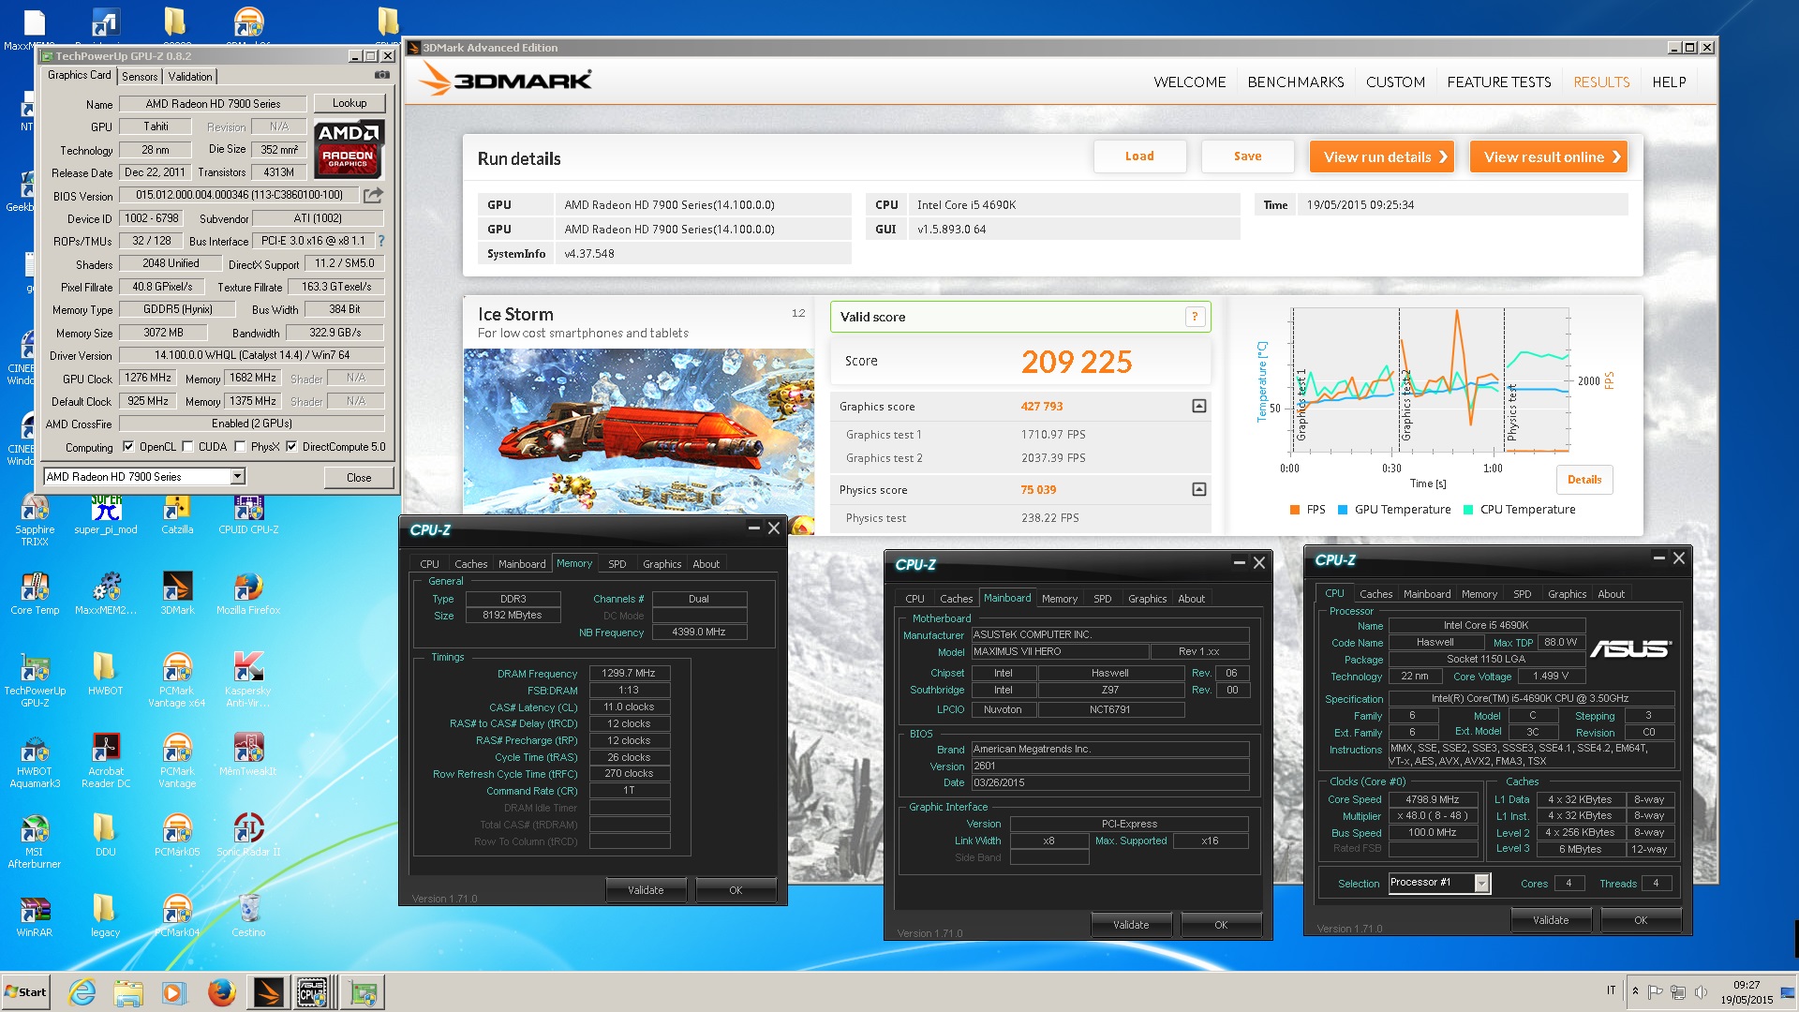
Task: Open WinRAR desktop icon
Action: point(35,916)
